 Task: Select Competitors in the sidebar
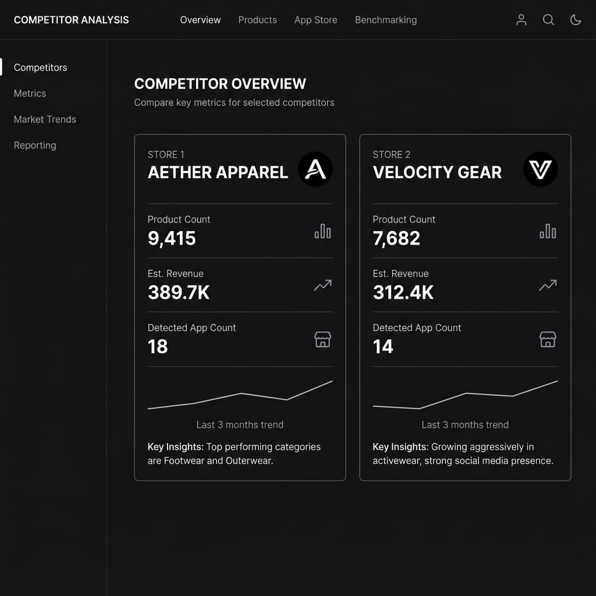(x=40, y=68)
